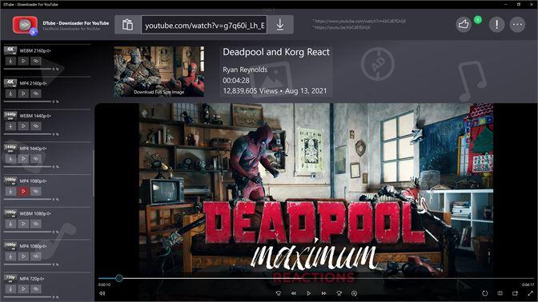Copy link for MP4 1440p

tap(36, 159)
